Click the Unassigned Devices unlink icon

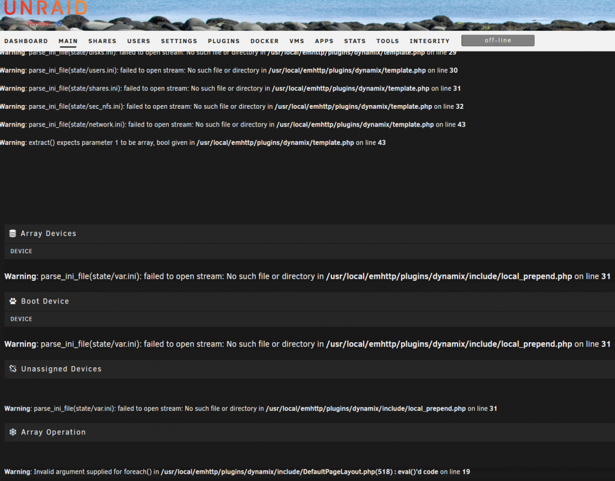(13, 369)
